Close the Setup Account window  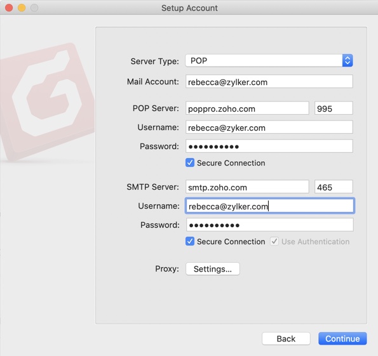click(9, 8)
